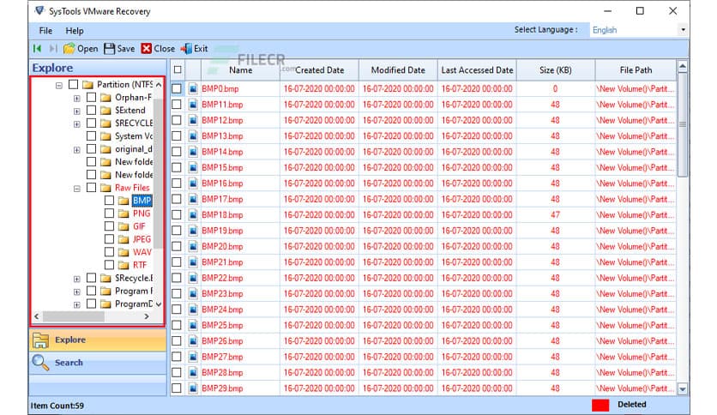717x415 pixels.
Task: Click the SysTools app logo in title bar
Action: [x=39, y=10]
